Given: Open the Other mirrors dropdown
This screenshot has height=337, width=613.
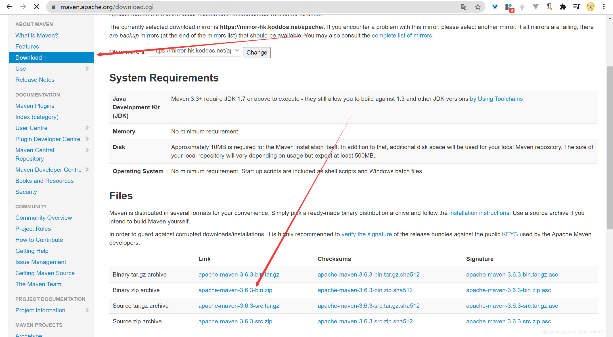Looking at the screenshot, I should pos(194,51).
